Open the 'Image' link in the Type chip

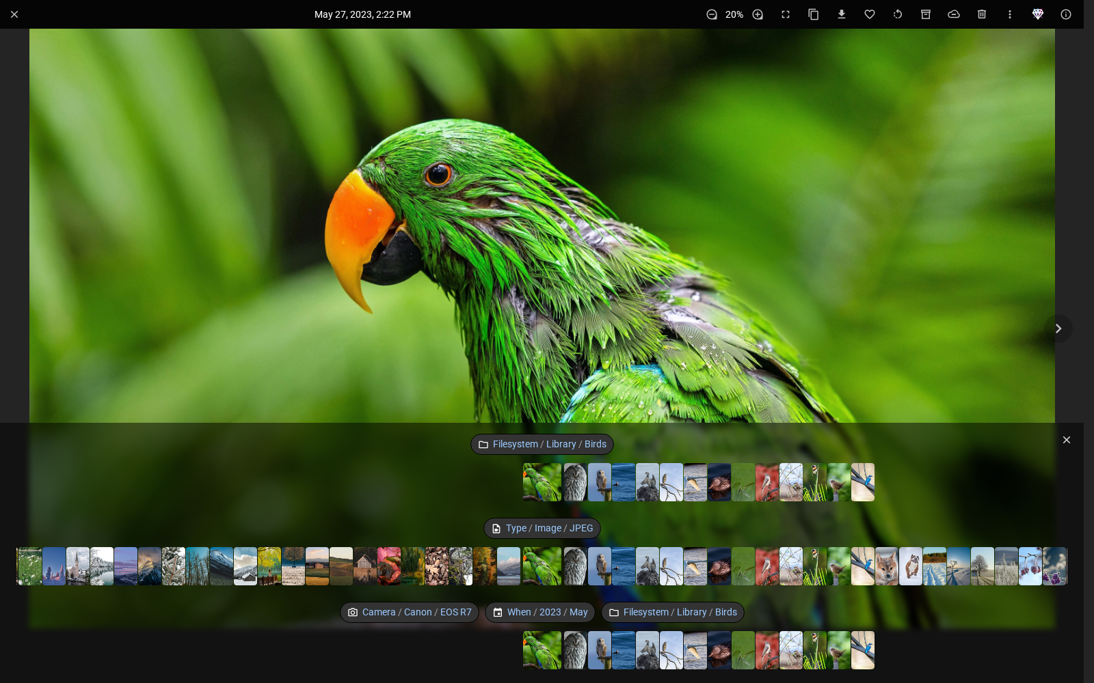click(x=548, y=529)
